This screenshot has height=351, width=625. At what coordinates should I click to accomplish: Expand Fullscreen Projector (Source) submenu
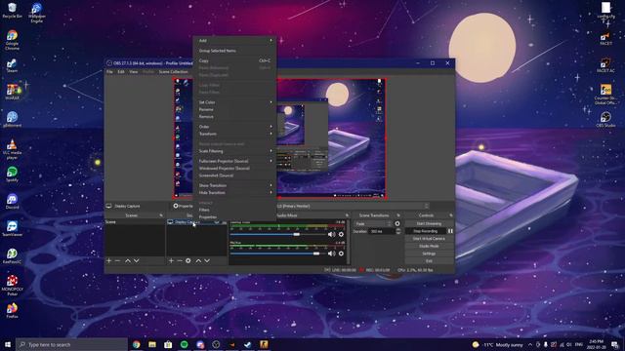pos(234,161)
